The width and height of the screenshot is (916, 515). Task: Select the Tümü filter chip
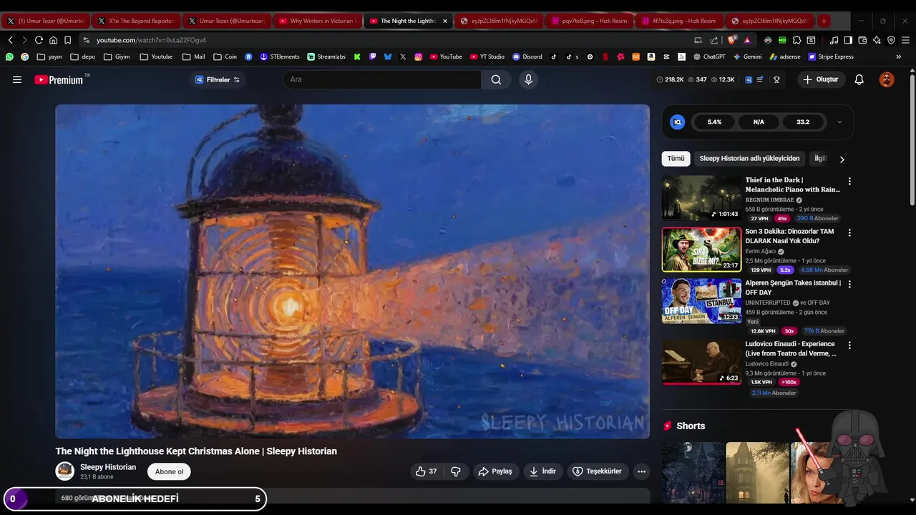coord(676,159)
